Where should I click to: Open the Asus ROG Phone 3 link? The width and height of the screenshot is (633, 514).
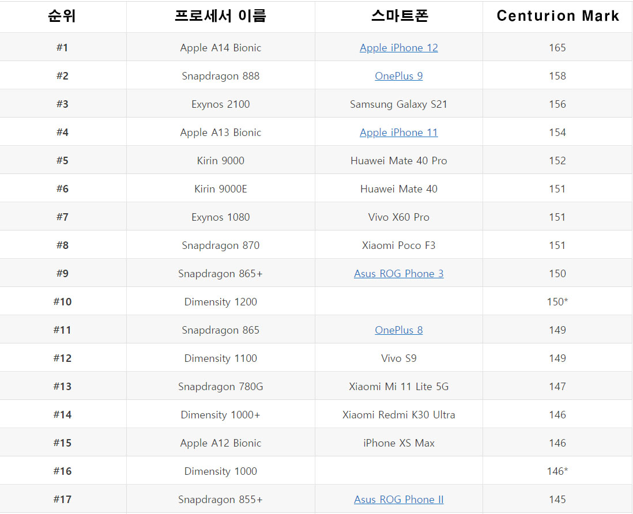click(x=398, y=274)
